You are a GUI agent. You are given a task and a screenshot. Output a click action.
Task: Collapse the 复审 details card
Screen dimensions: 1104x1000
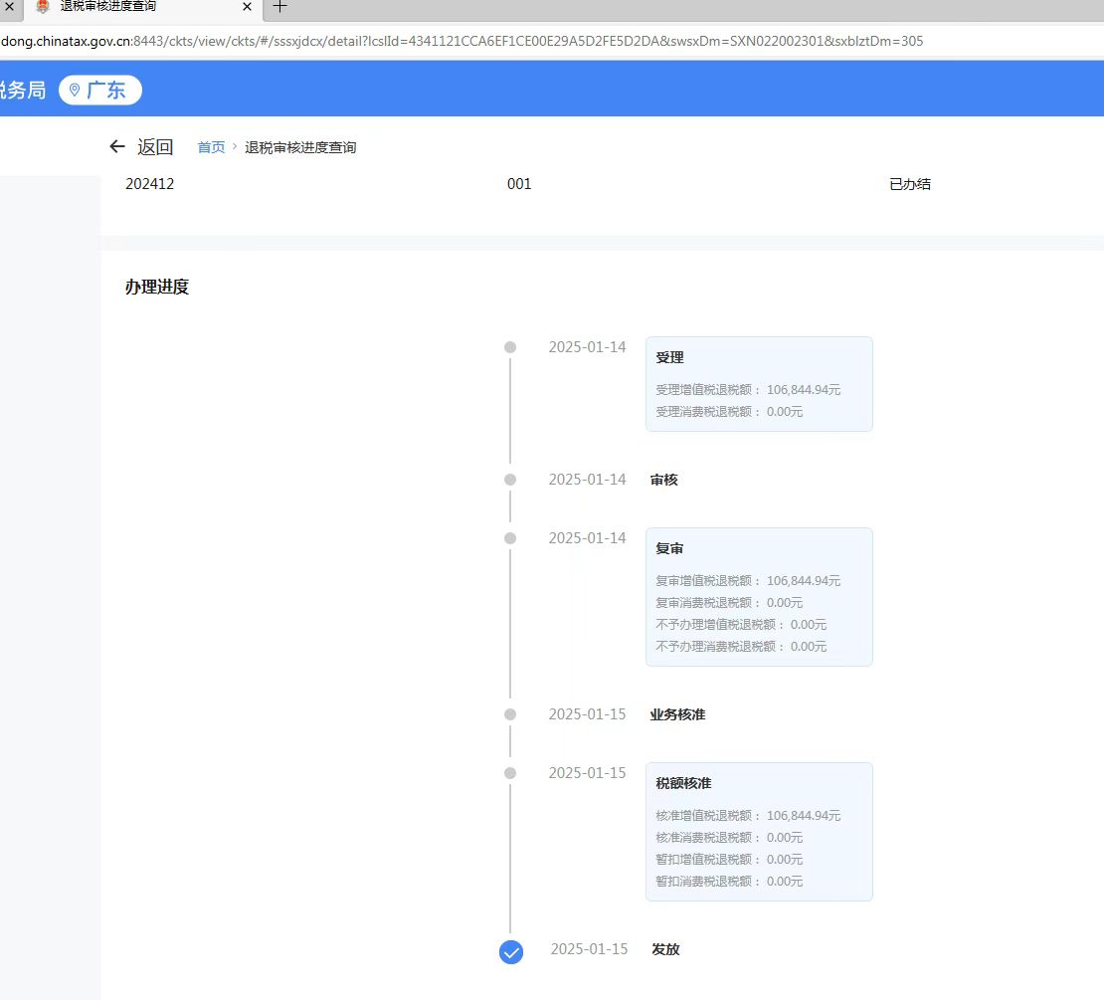tap(669, 547)
